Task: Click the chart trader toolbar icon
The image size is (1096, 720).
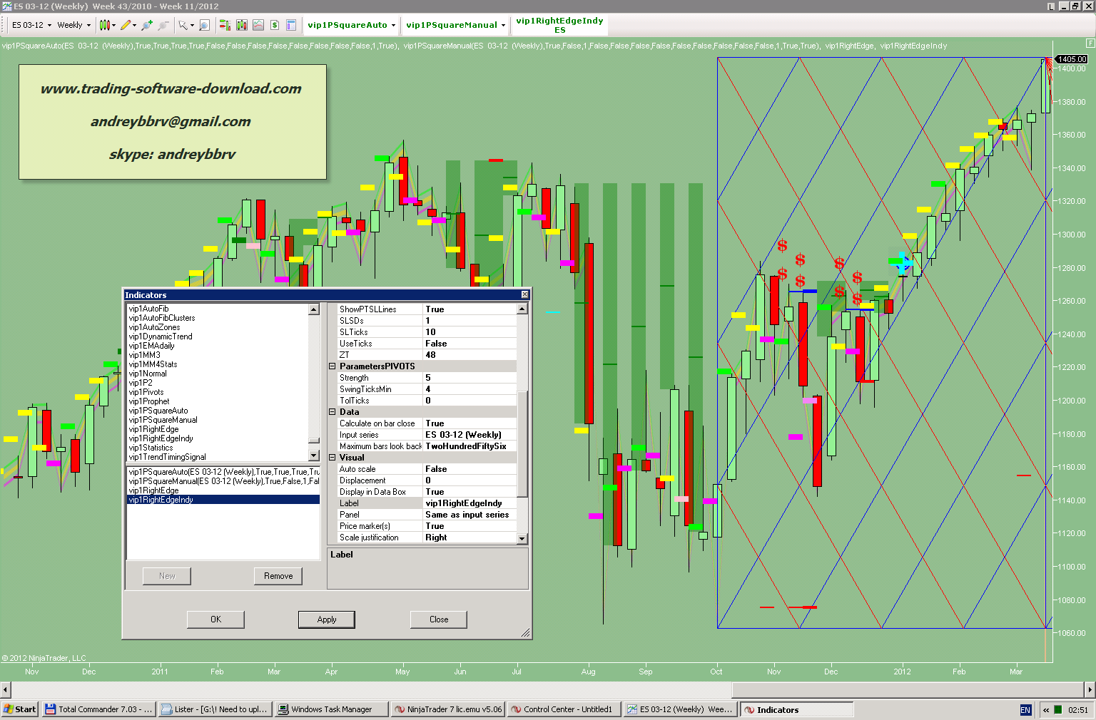Action: pos(225,25)
